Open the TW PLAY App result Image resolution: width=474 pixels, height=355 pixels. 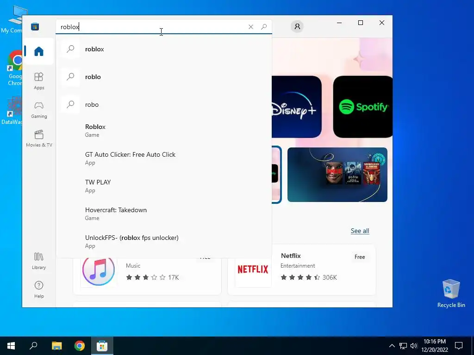coord(164,186)
